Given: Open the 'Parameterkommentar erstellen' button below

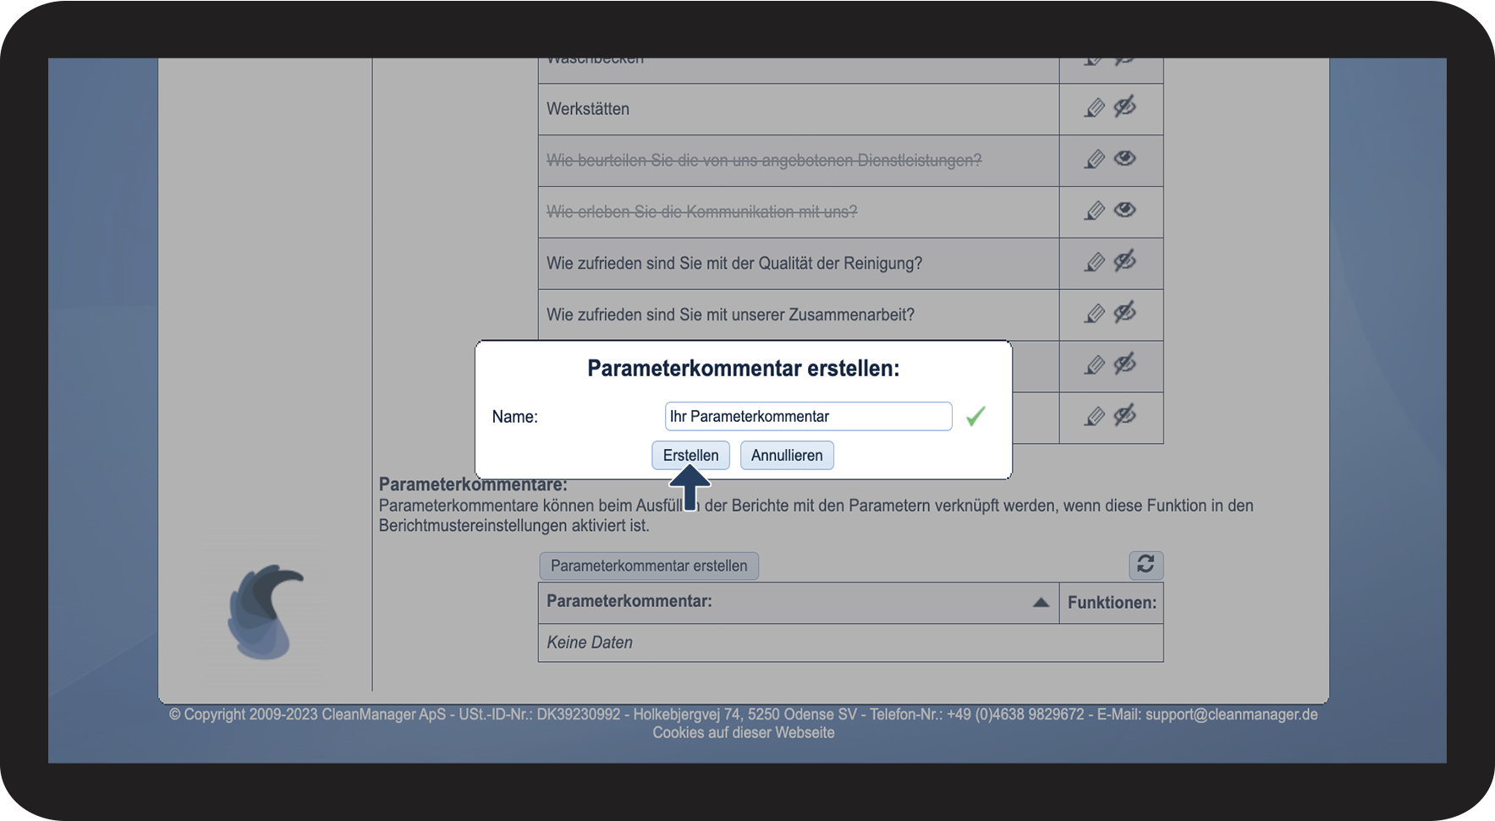Looking at the screenshot, I should (649, 566).
